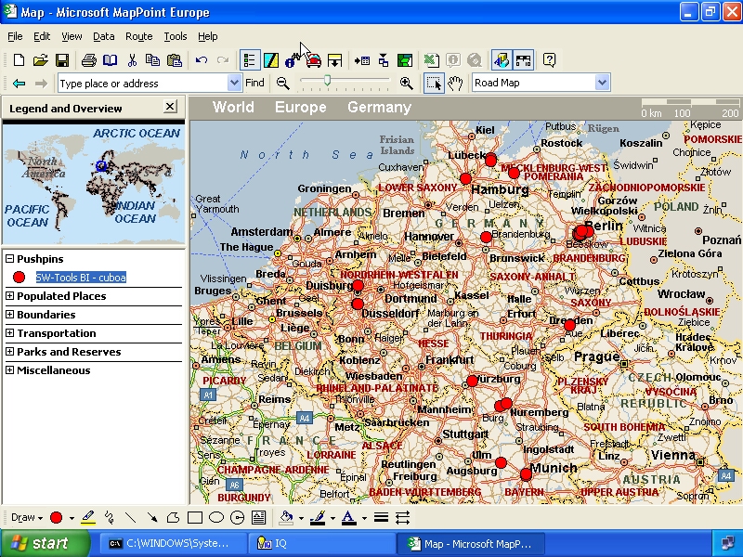This screenshot has height=557, width=743.
Task: Expand the Transportation legend section
Action: click(9, 333)
